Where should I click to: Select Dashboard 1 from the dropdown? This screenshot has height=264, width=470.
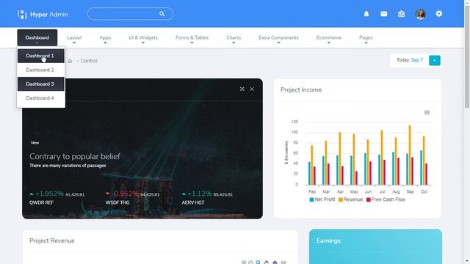41,56
